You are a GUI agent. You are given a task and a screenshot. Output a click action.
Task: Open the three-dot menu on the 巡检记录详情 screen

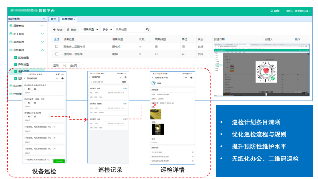point(186,78)
